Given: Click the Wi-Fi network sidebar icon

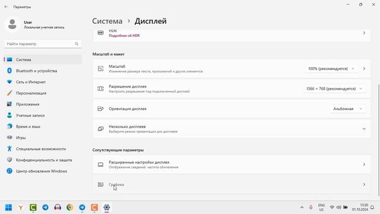Looking at the screenshot, I should pos(9,82).
